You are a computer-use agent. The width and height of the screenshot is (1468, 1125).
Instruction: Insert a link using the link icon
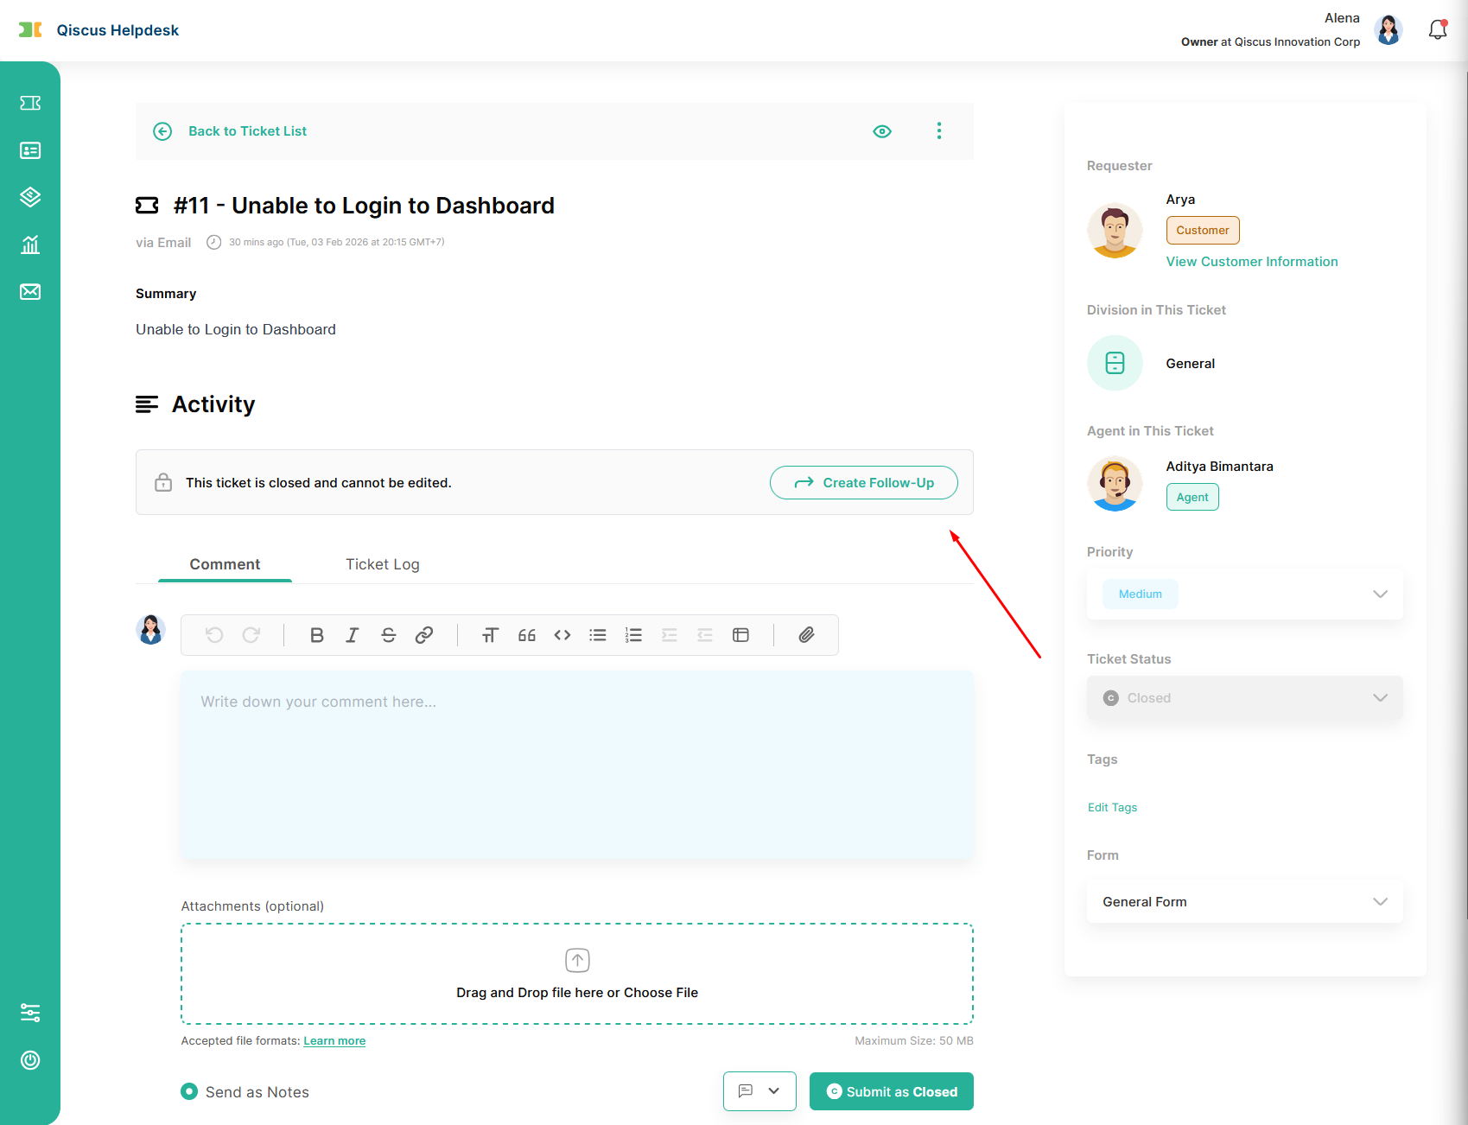(x=423, y=635)
